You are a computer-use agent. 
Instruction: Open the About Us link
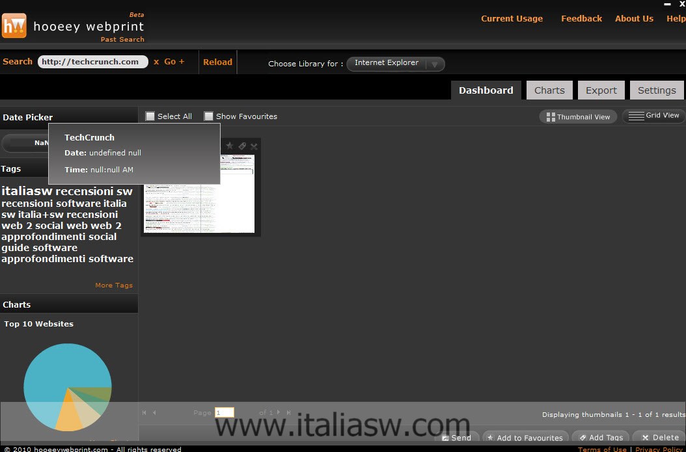click(634, 19)
